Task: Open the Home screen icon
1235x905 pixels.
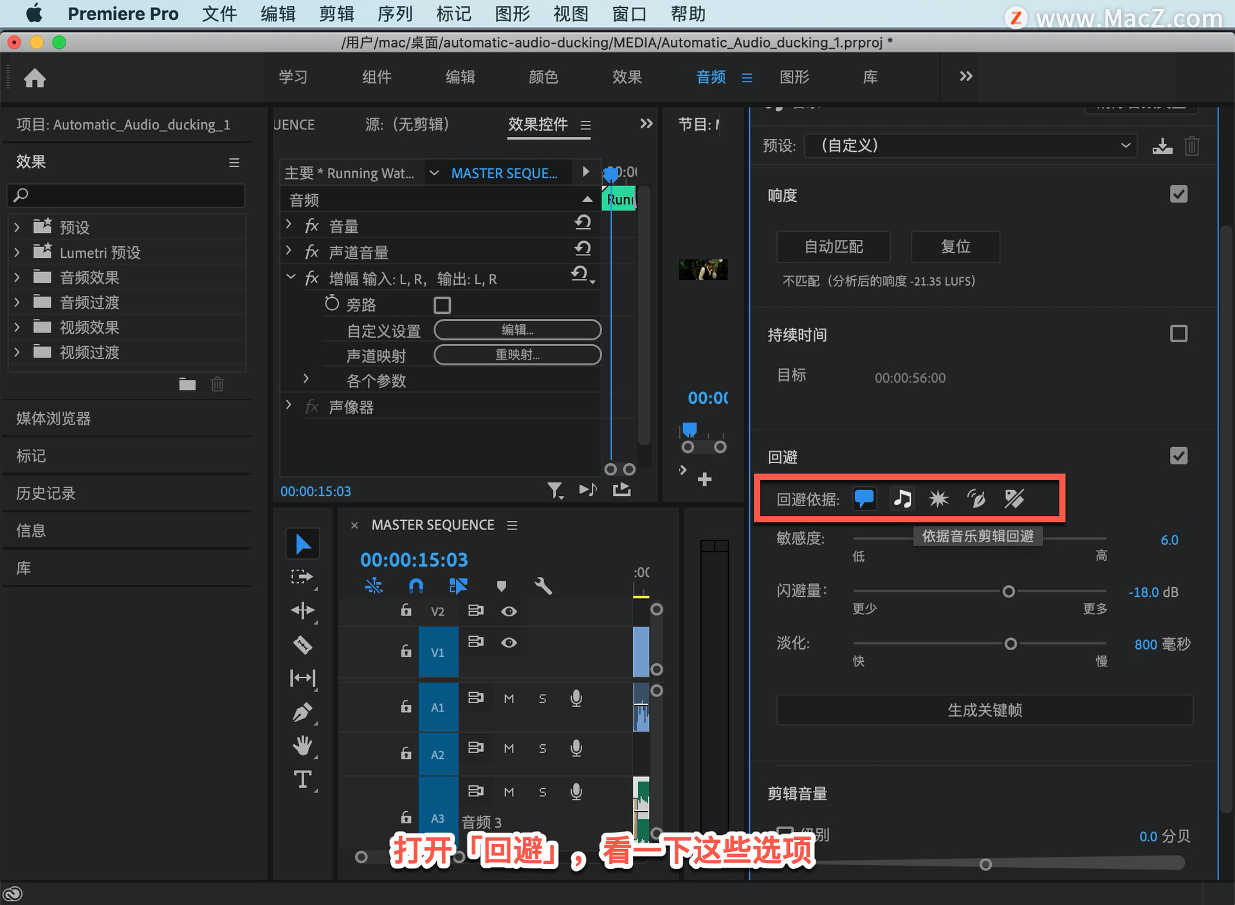Action: [35, 78]
